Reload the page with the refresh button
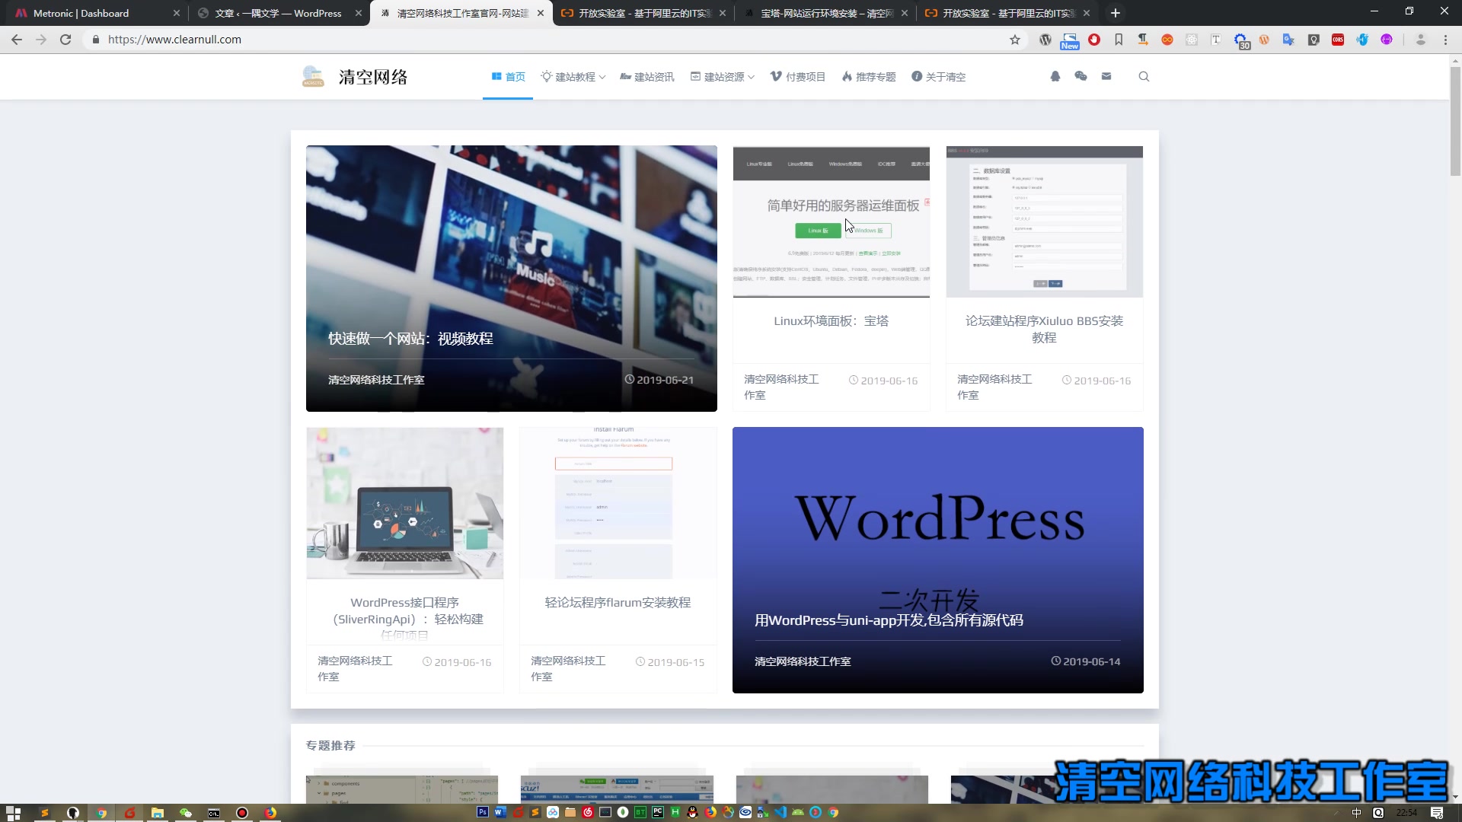Viewport: 1462px width, 822px height. (65, 40)
